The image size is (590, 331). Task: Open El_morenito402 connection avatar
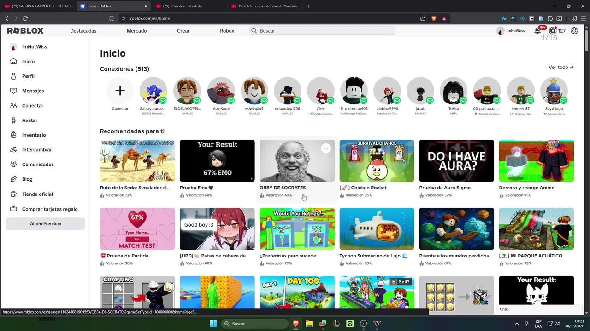[x=354, y=91]
